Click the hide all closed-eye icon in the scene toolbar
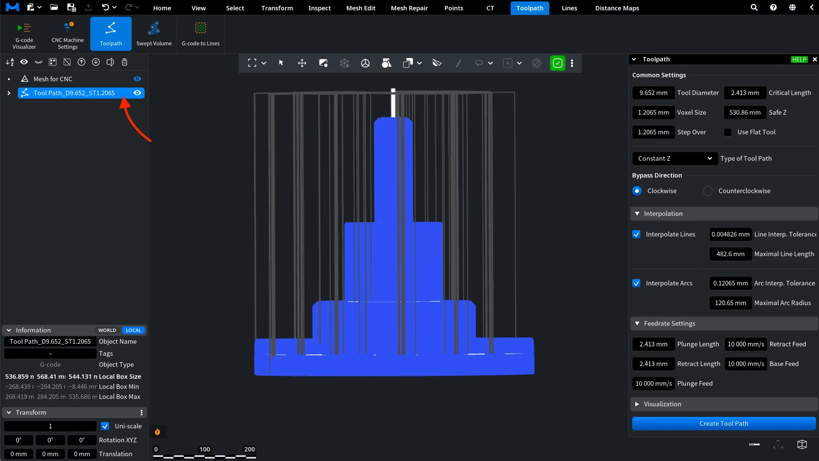Screen dimensions: 819x461 [38, 62]
